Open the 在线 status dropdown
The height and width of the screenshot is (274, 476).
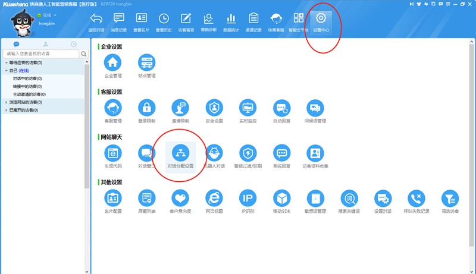(x=48, y=15)
